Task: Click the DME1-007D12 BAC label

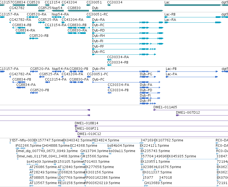Action: [188, 113]
